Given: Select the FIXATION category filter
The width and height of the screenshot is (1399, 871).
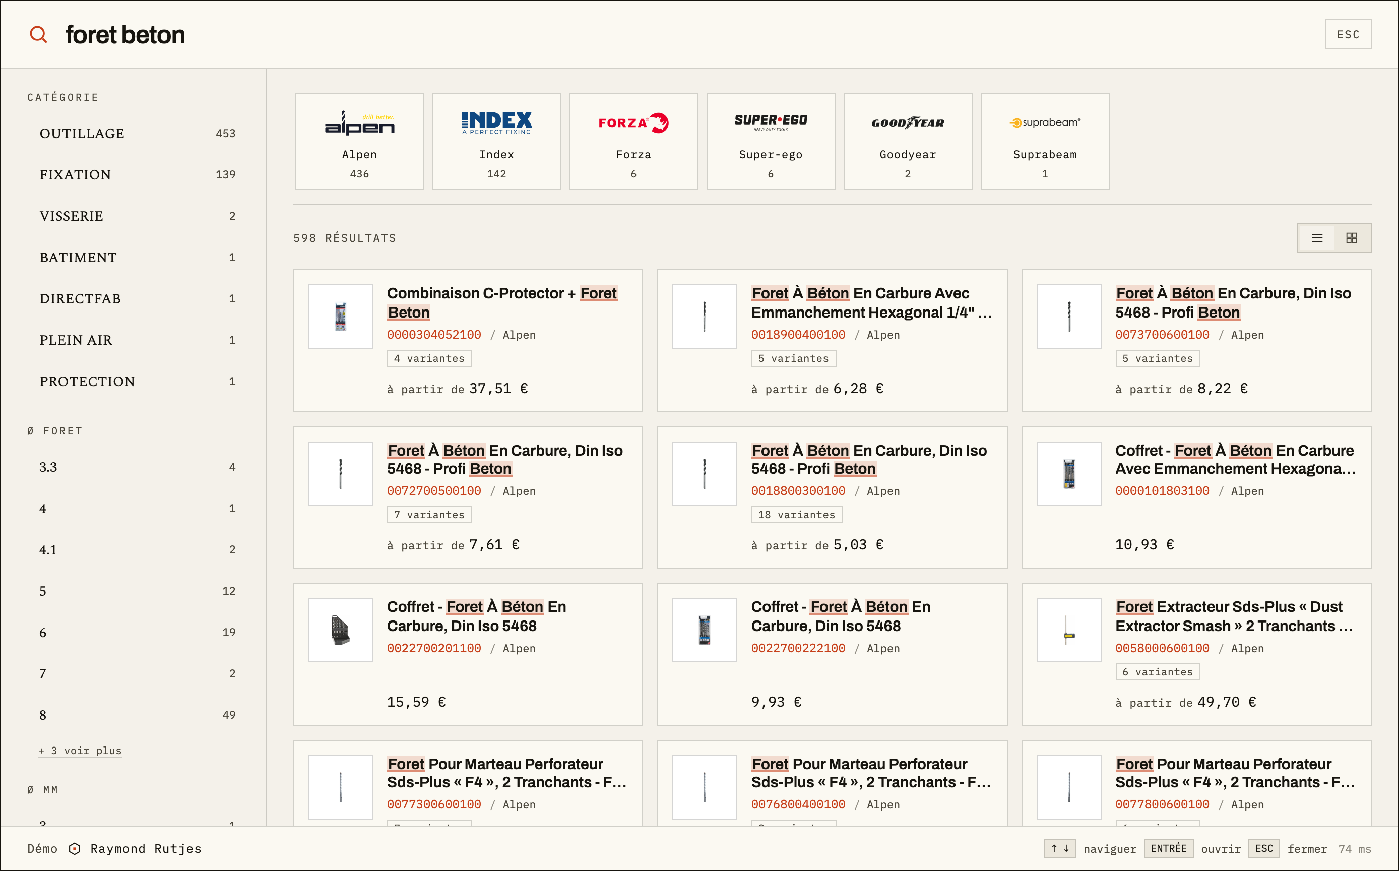Looking at the screenshot, I should click(137, 174).
